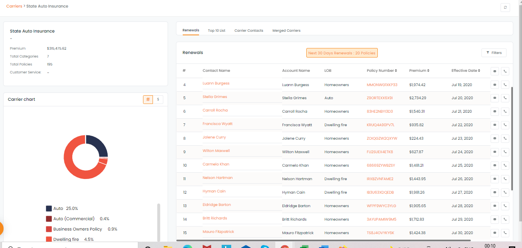Click the renewals table horizontal scrollbar
The width and height of the screenshot is (522, 248).
coord(323,240)
